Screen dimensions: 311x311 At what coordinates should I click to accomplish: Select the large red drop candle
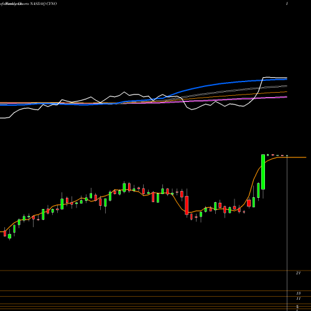(x=187, y=205)
